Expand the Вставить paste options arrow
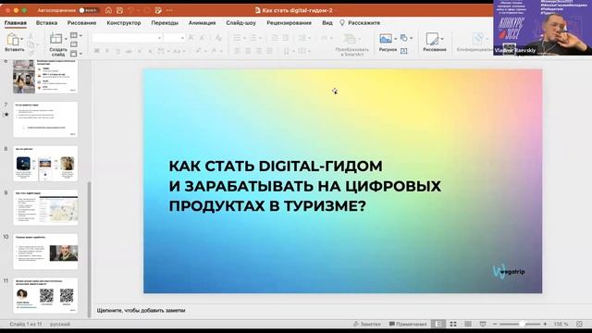 (x=22, y=39)
